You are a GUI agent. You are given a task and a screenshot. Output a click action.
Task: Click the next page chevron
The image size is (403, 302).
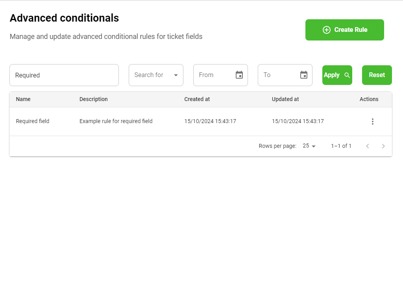tap(383, 146)
